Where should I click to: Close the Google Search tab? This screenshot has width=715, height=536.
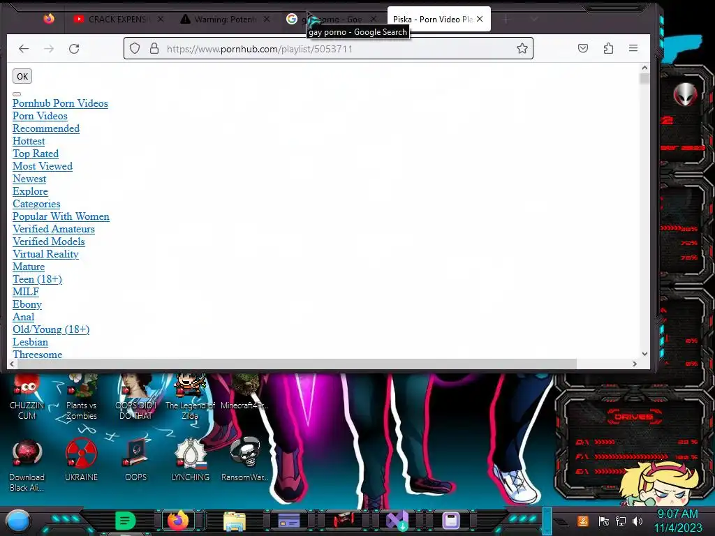pyautogui.click(x=374, y=19)
